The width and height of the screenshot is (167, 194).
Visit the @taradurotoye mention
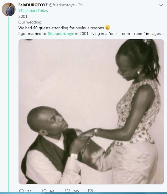pos(61,34)
